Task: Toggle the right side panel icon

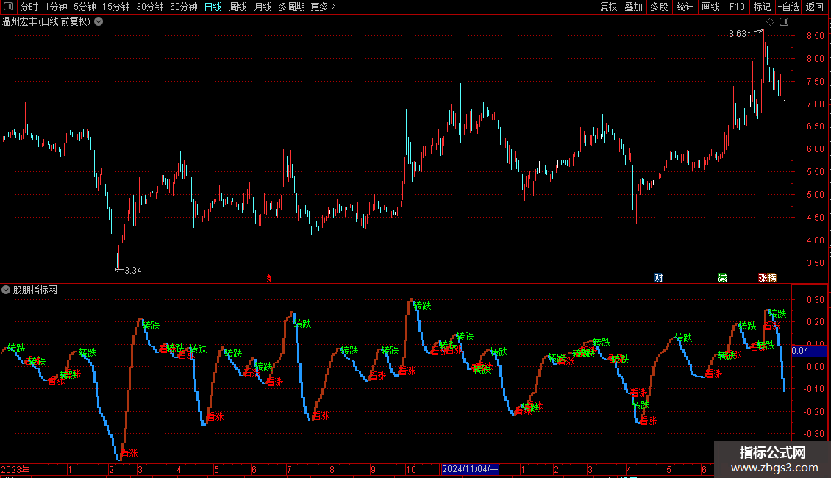Action: (x=784, y=21)
